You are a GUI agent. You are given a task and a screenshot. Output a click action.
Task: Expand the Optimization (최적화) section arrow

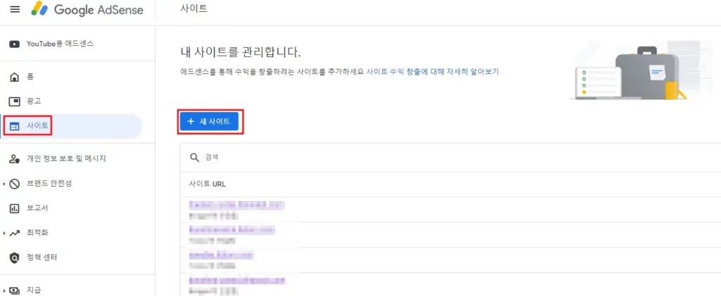(x=4, y=233)
